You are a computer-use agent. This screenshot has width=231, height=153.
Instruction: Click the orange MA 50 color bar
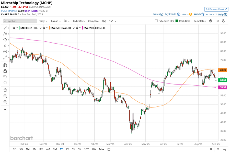tap(49, 28)
